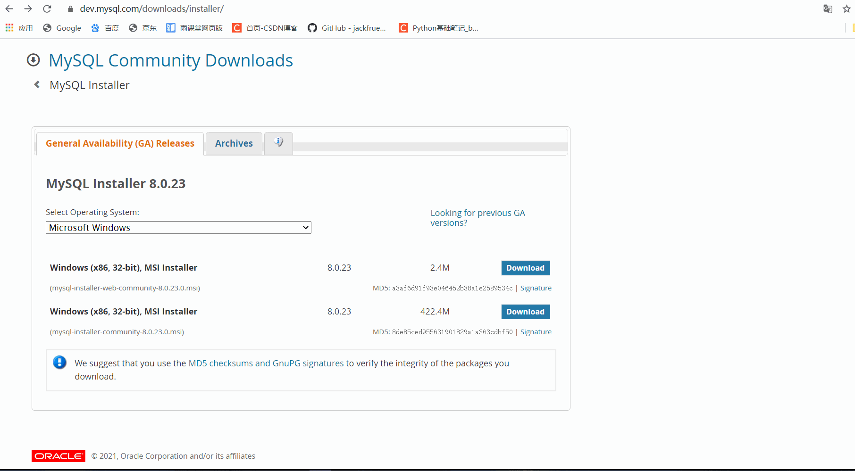
Task: Click the MySQL Installer breadcrumb text
Action: tap(90, 85)
